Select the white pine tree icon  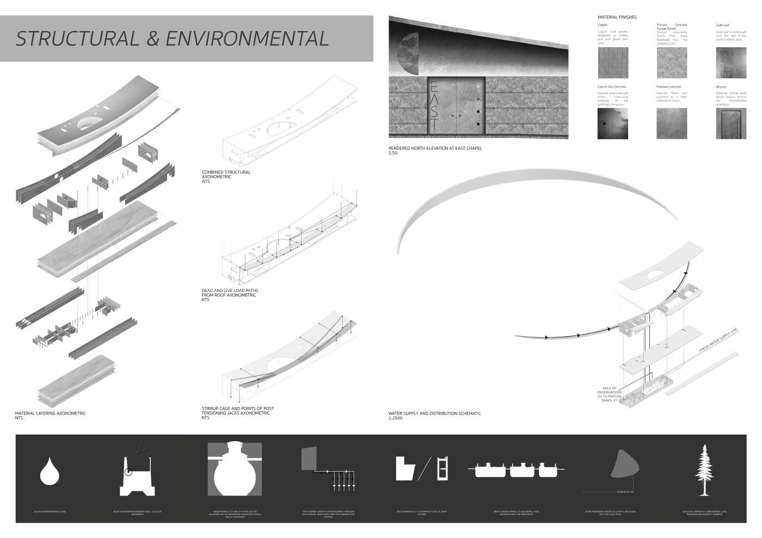click(x=705, y=470)
